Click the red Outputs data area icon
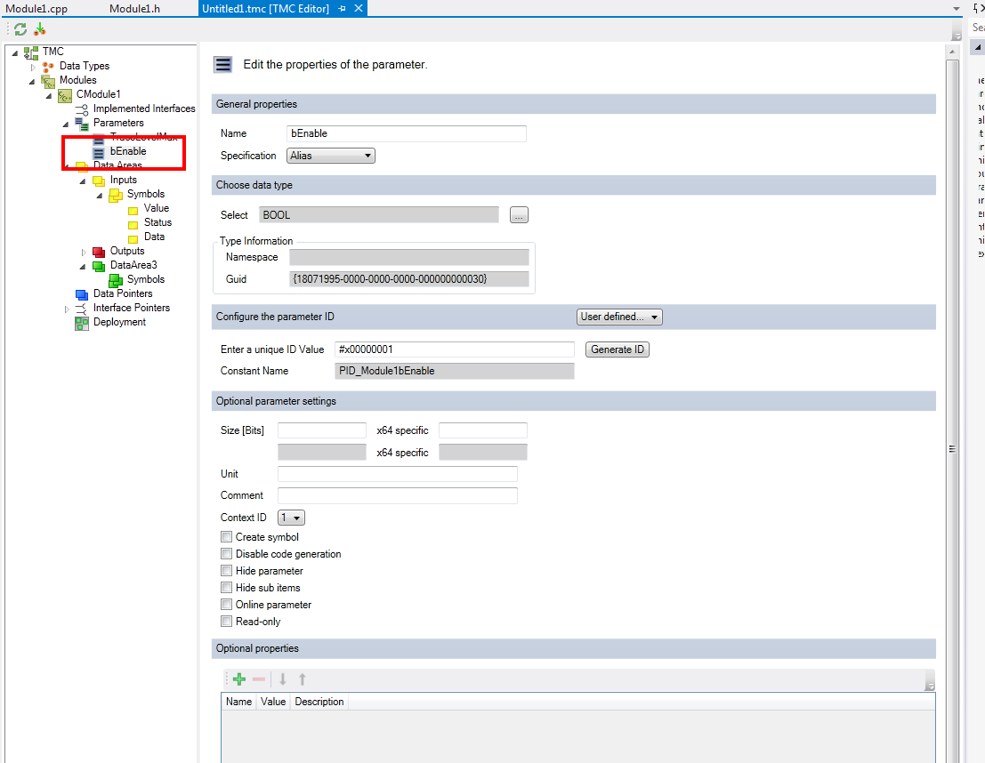Viewport: 985px width, 763px height. pos(99,251)
